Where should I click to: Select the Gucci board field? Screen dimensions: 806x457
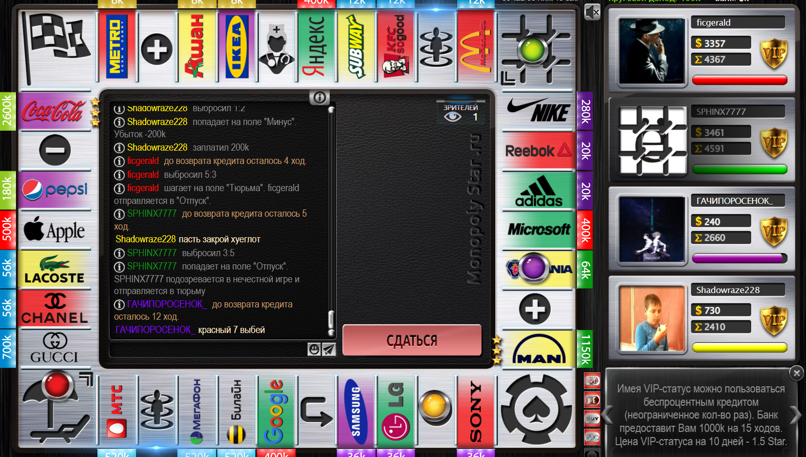(x=54, y=348)
